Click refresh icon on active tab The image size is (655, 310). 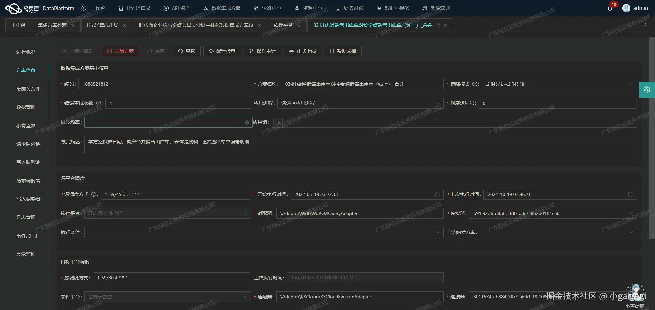(x=438, y=26)
